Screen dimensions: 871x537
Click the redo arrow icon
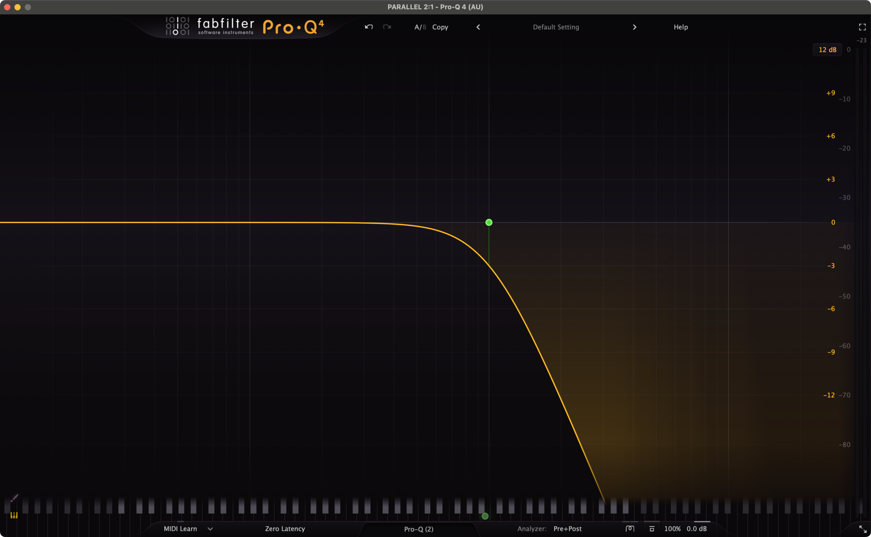click(387, 27)
